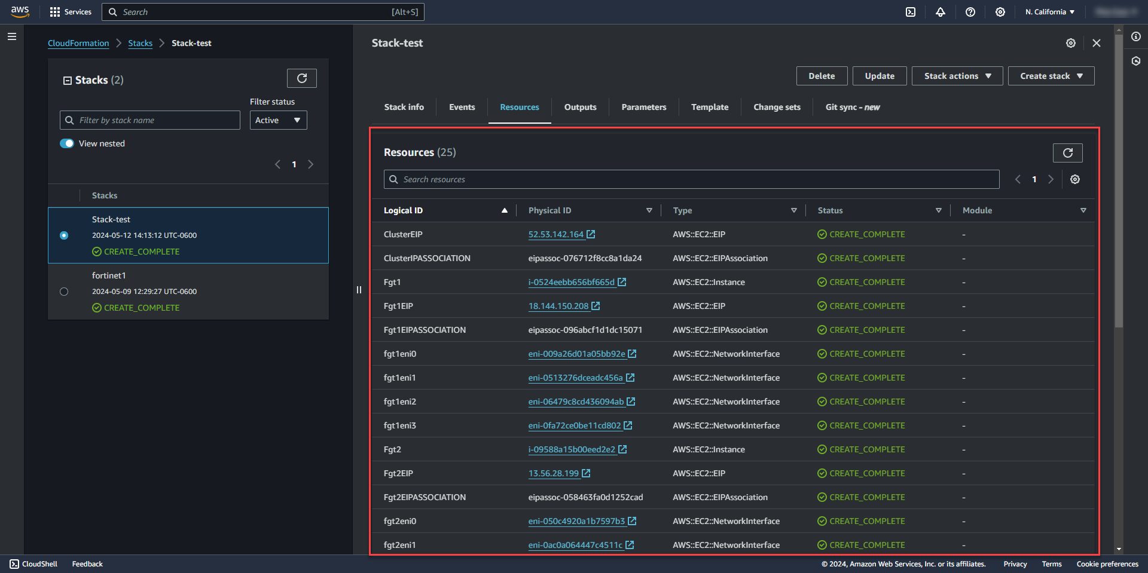Select the fortinet1 radio button
Screen dimensions: 1148x573
(64, 292)
